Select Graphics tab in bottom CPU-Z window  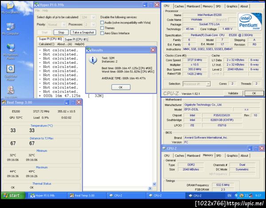click(232, 156)
